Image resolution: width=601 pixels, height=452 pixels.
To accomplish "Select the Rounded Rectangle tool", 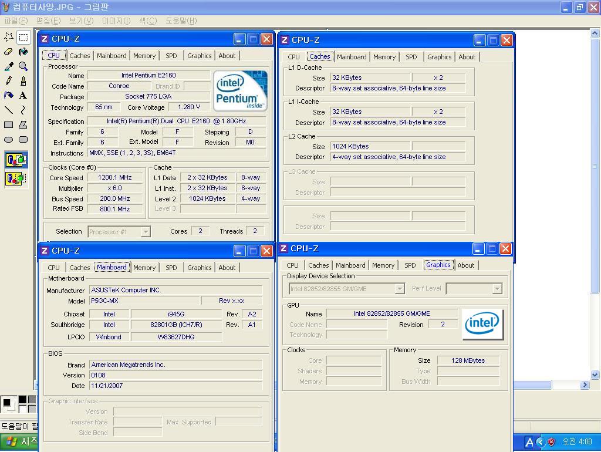I will (x=23, y=140).
